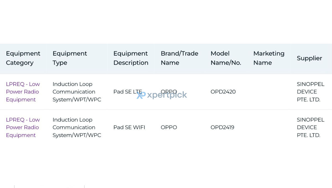Image resolution: width=332 pixels, height=188 pixels.
Task: Open LPREQ link in the OPD2420 row
Action: 23,92
